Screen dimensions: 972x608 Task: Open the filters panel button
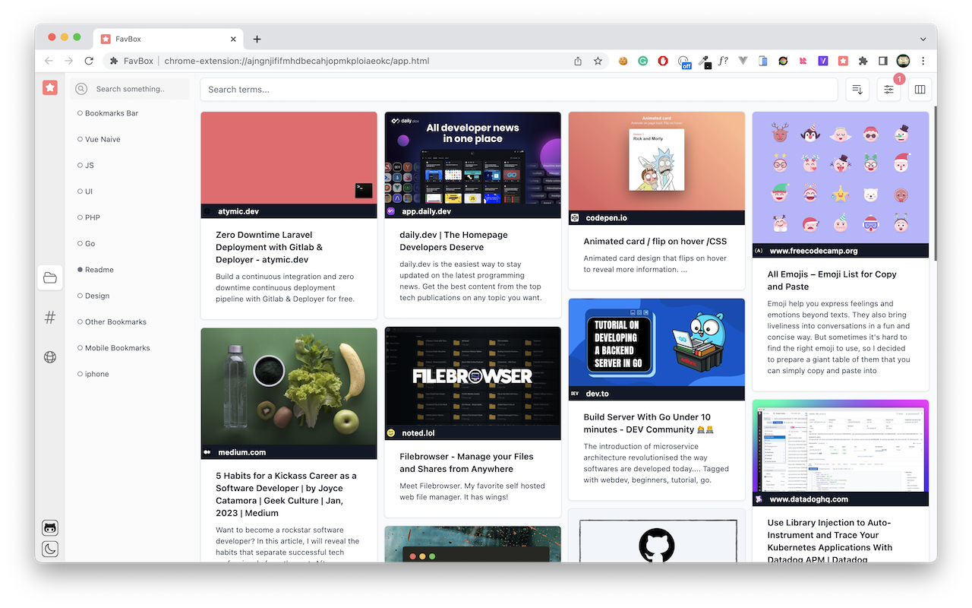point(888,89)
